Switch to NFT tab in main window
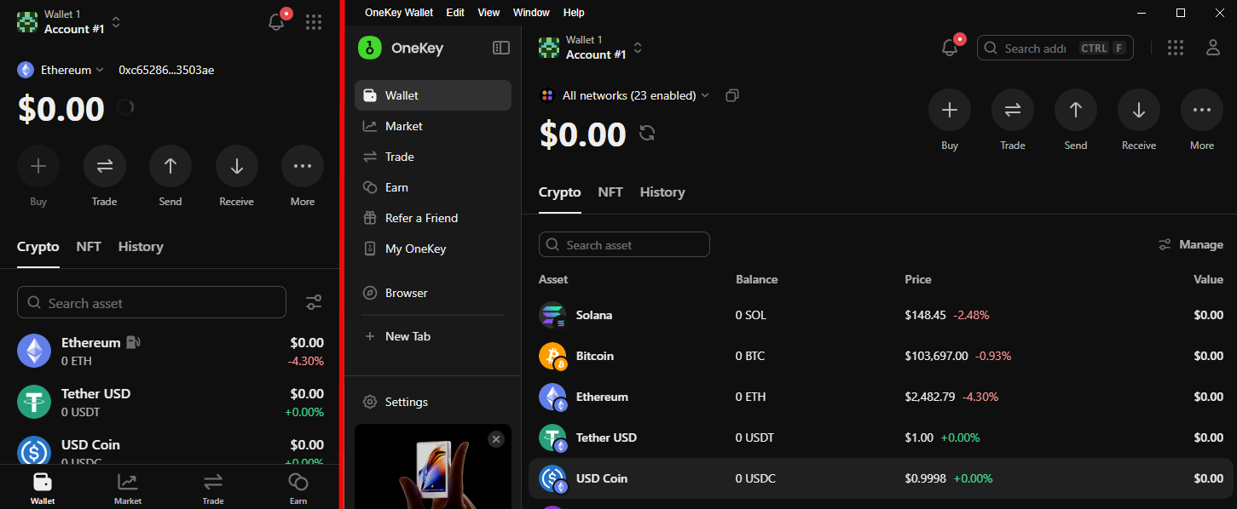 [x=610, y=192]
